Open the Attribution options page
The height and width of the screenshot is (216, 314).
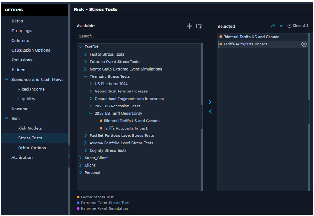(22, 158)
